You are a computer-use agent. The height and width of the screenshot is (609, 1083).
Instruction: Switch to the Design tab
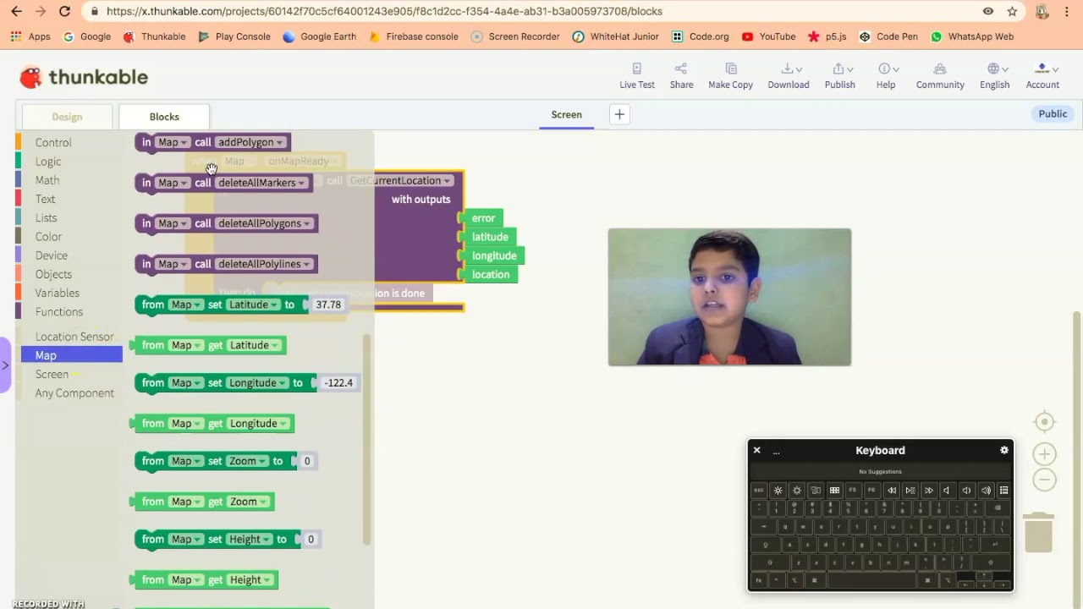click(x=67, y=117)
